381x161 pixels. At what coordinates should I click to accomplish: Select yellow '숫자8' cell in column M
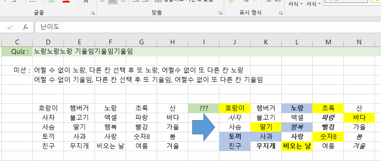[x=328, y=136]
